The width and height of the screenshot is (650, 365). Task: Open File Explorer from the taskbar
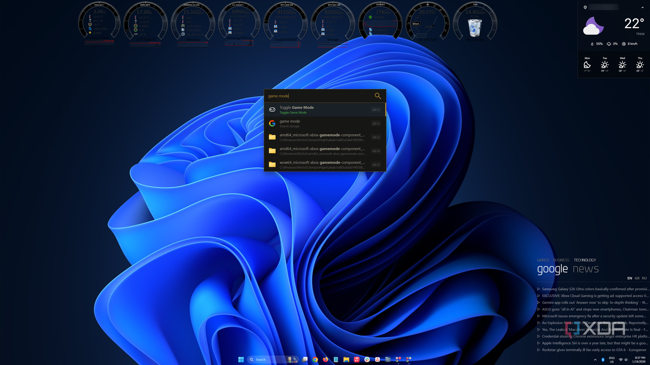[x=346, y=359]
